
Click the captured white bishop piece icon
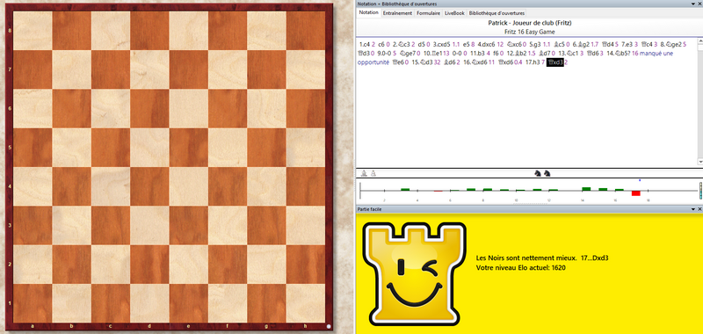pos(363,173)
